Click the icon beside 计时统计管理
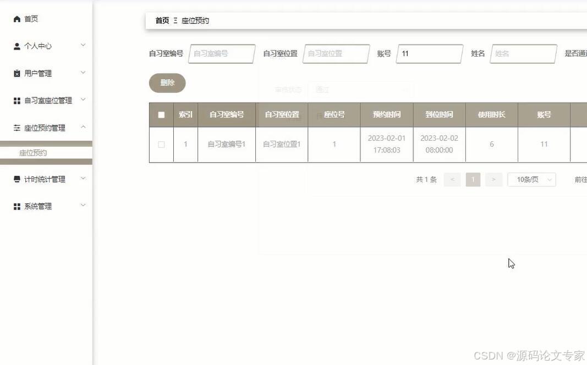The image size is (587, 365). point(17,179)
